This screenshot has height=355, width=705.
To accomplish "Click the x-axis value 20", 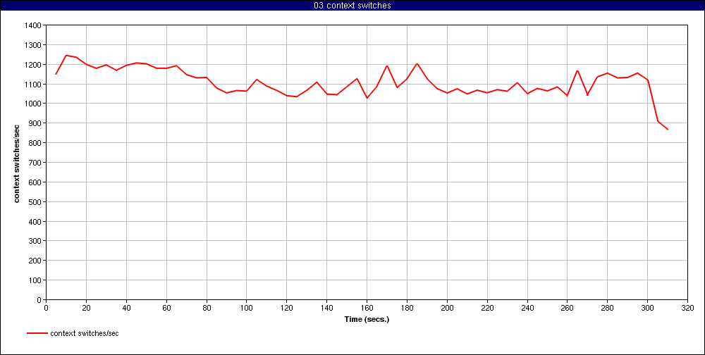I will (x=86, y=308).
